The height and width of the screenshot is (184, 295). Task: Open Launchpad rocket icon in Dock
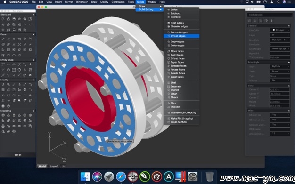click(x=109, y=176)
